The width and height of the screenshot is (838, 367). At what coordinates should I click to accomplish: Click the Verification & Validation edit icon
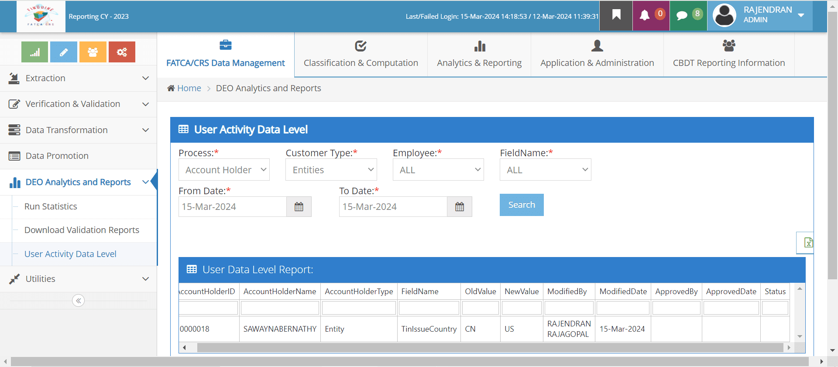[14, 104]
